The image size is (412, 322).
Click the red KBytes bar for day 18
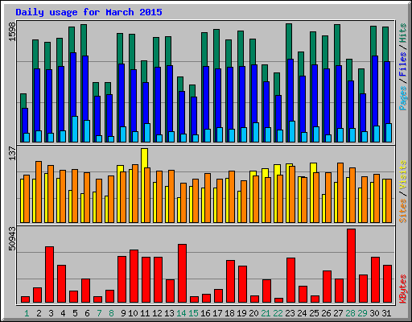(x=230, y=282)
